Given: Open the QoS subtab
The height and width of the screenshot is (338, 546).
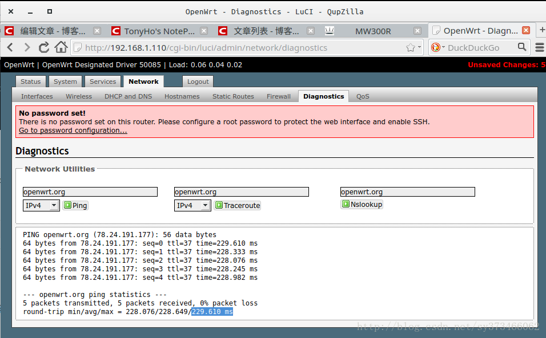Looking at the screenshot, I should point(363,96).
